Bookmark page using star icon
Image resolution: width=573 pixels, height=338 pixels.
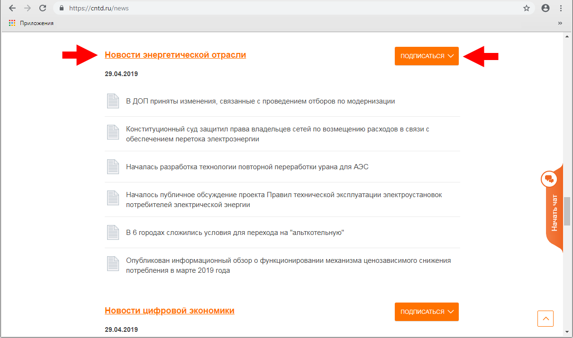pyautogui.click(x=527, y=8)
